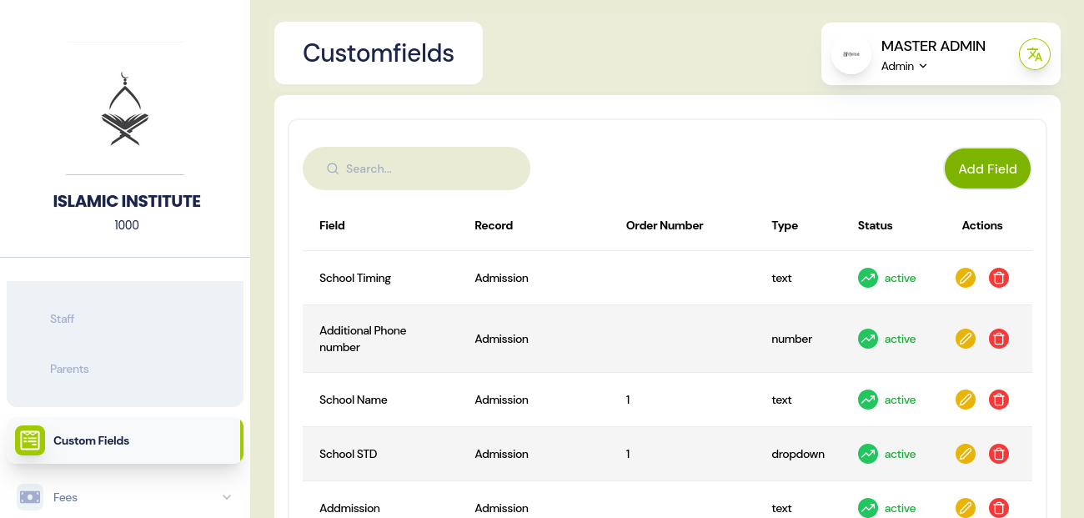Delete the School Timing field
Image resolution: width=1084 pixels, height=518 pixels.
[x=998, y=278]
